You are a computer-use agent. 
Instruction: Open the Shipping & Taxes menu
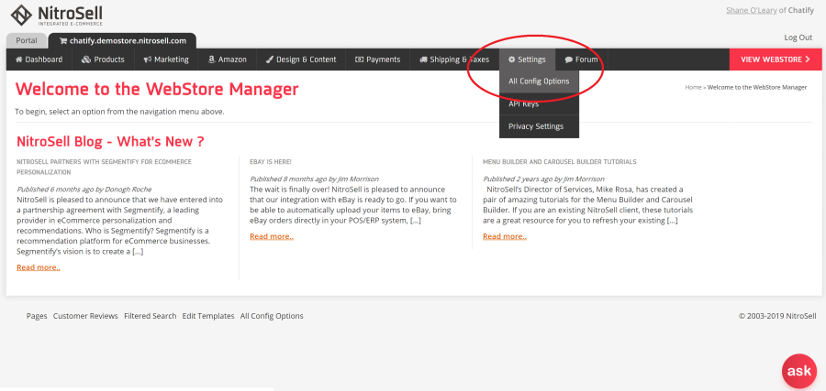pyautogui.click(x=454, y=60)
